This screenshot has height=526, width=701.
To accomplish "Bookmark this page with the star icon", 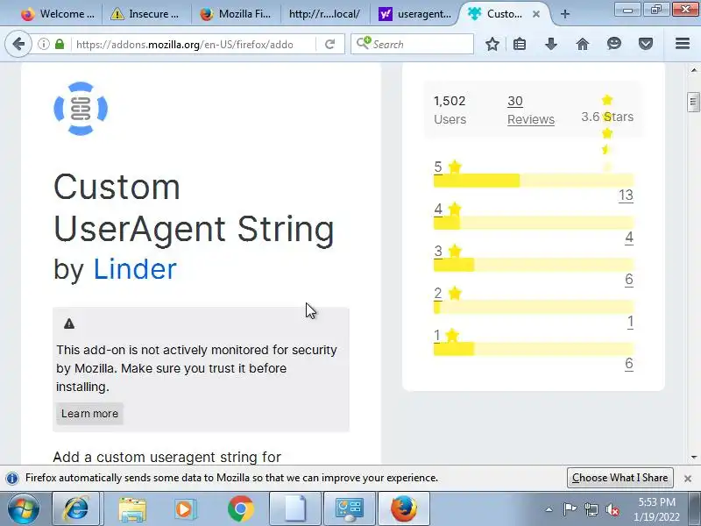I will pyautogui.click(x=492, y=44).
